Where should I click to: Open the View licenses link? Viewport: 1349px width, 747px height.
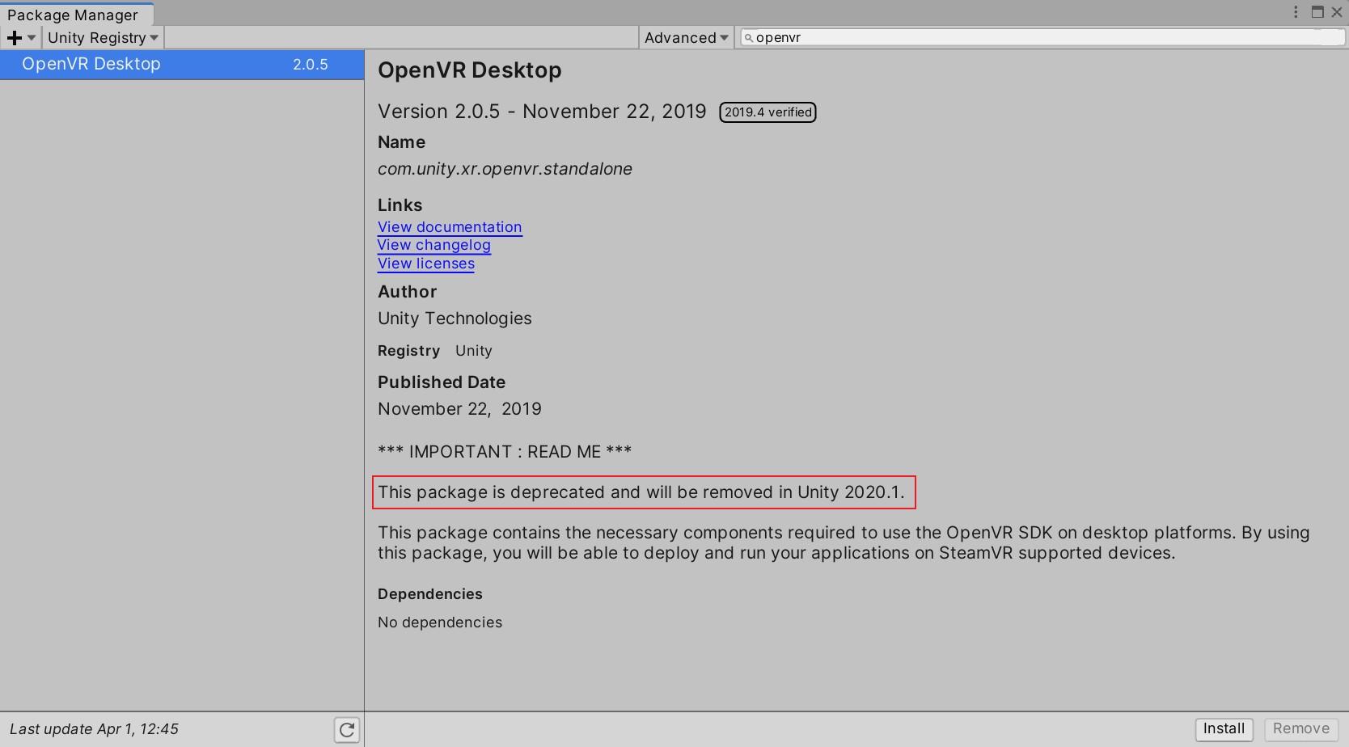pyautogui.click(x=426, y=264)
